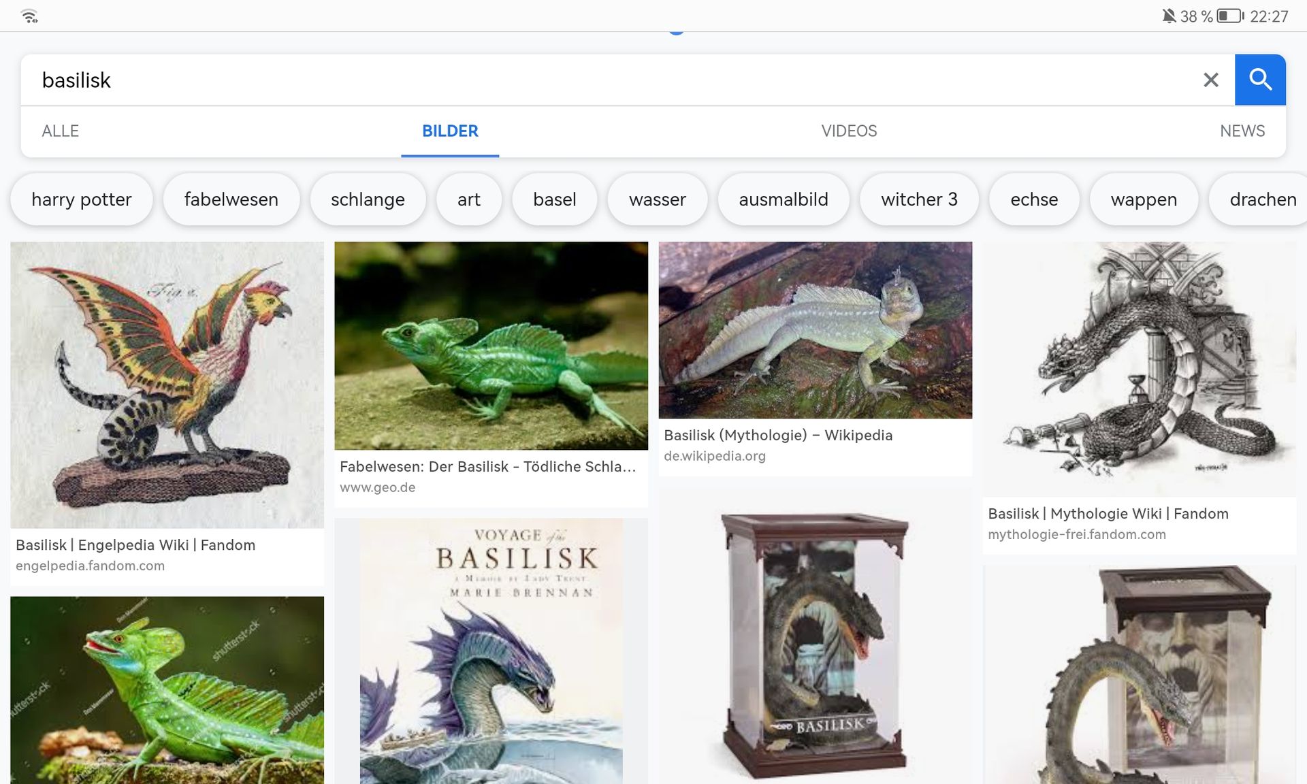1307x784 pixels.
Task: Open the VIDEOS tab
Action: click(849, 131)
